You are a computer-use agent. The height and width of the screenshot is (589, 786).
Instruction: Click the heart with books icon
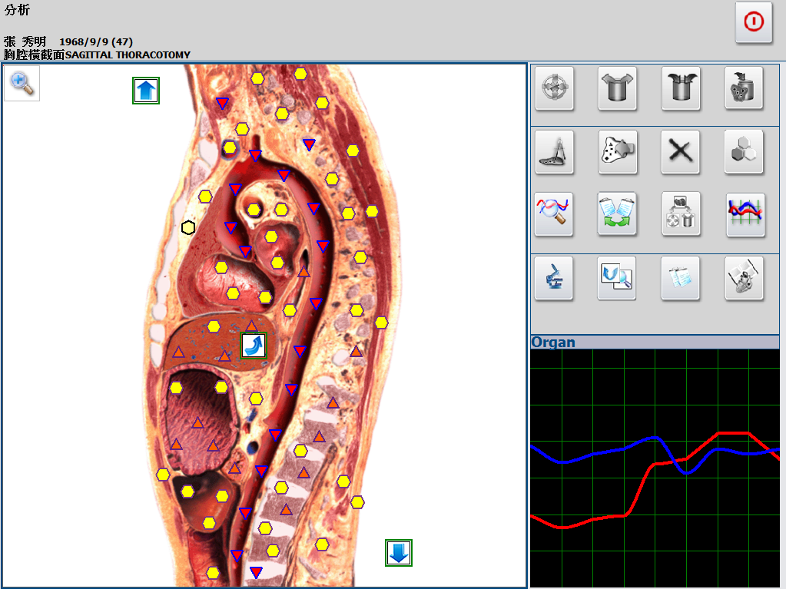[x=744, y=278]
